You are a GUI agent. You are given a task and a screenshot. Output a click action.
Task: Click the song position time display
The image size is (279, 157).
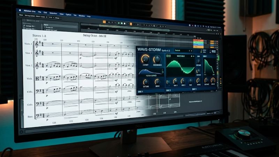pyautogui.click(x=112, y=22)
